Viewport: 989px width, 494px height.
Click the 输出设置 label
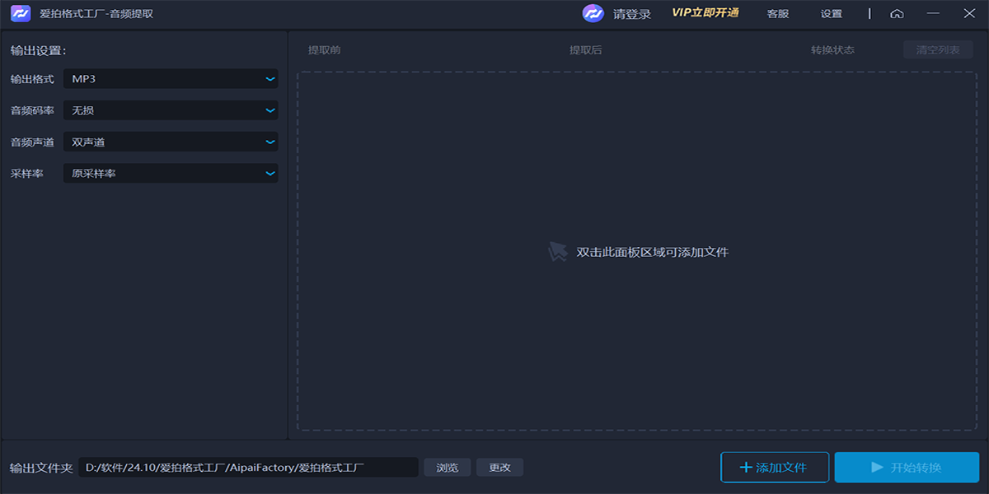(x=38, y=51)
